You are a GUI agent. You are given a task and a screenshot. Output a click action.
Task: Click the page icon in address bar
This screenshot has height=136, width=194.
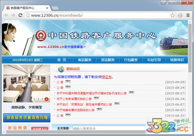(x=28, y=15)
